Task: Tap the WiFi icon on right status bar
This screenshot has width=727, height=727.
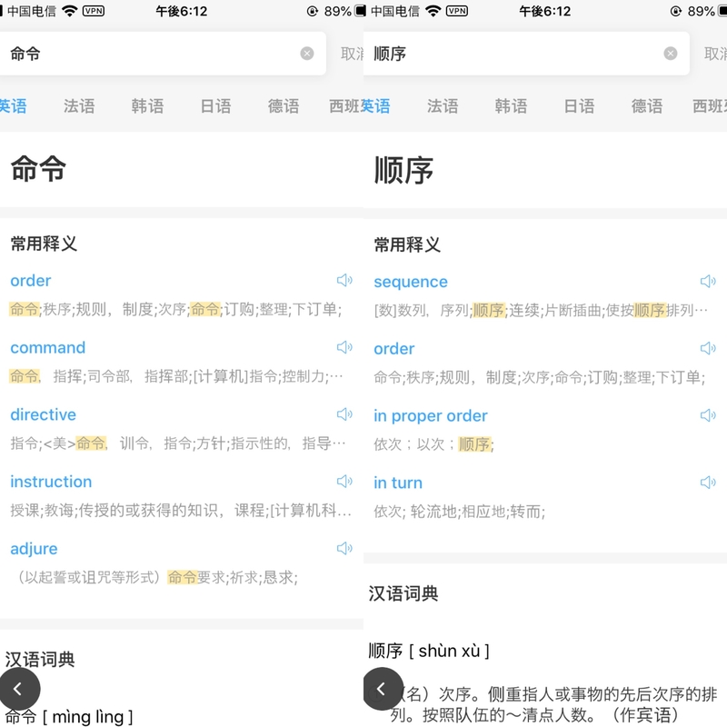Action: click(433, 11)
